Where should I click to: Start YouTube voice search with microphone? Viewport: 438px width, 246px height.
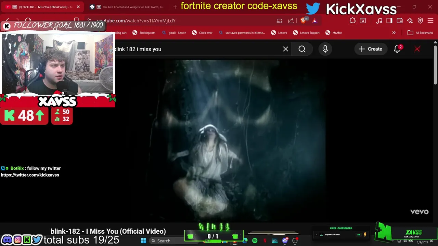tap(325, 49)
